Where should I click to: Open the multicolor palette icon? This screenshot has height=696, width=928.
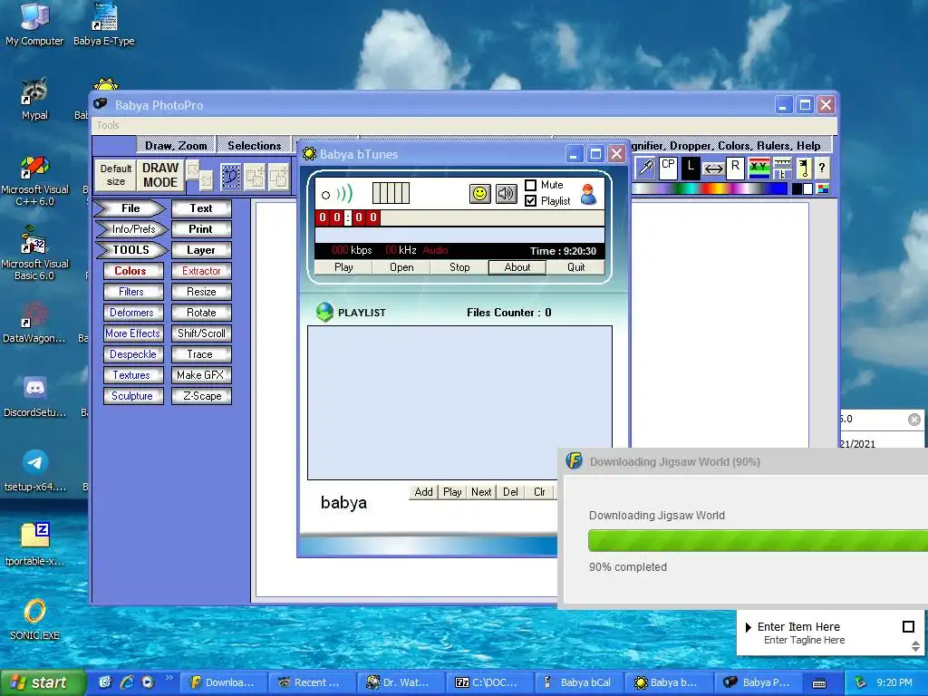823,188
